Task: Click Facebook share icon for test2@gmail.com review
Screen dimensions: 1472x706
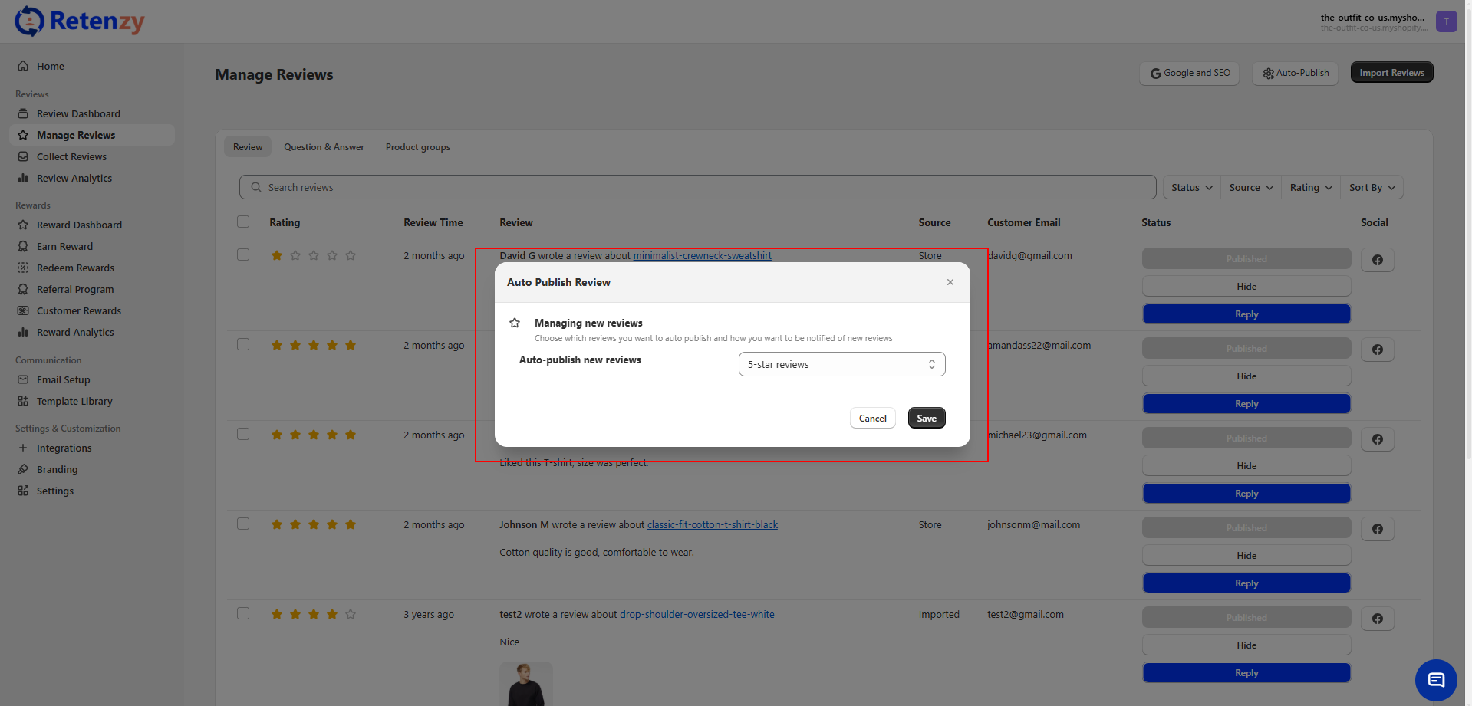Action: pyautogui.click(x=1378, y=619)
